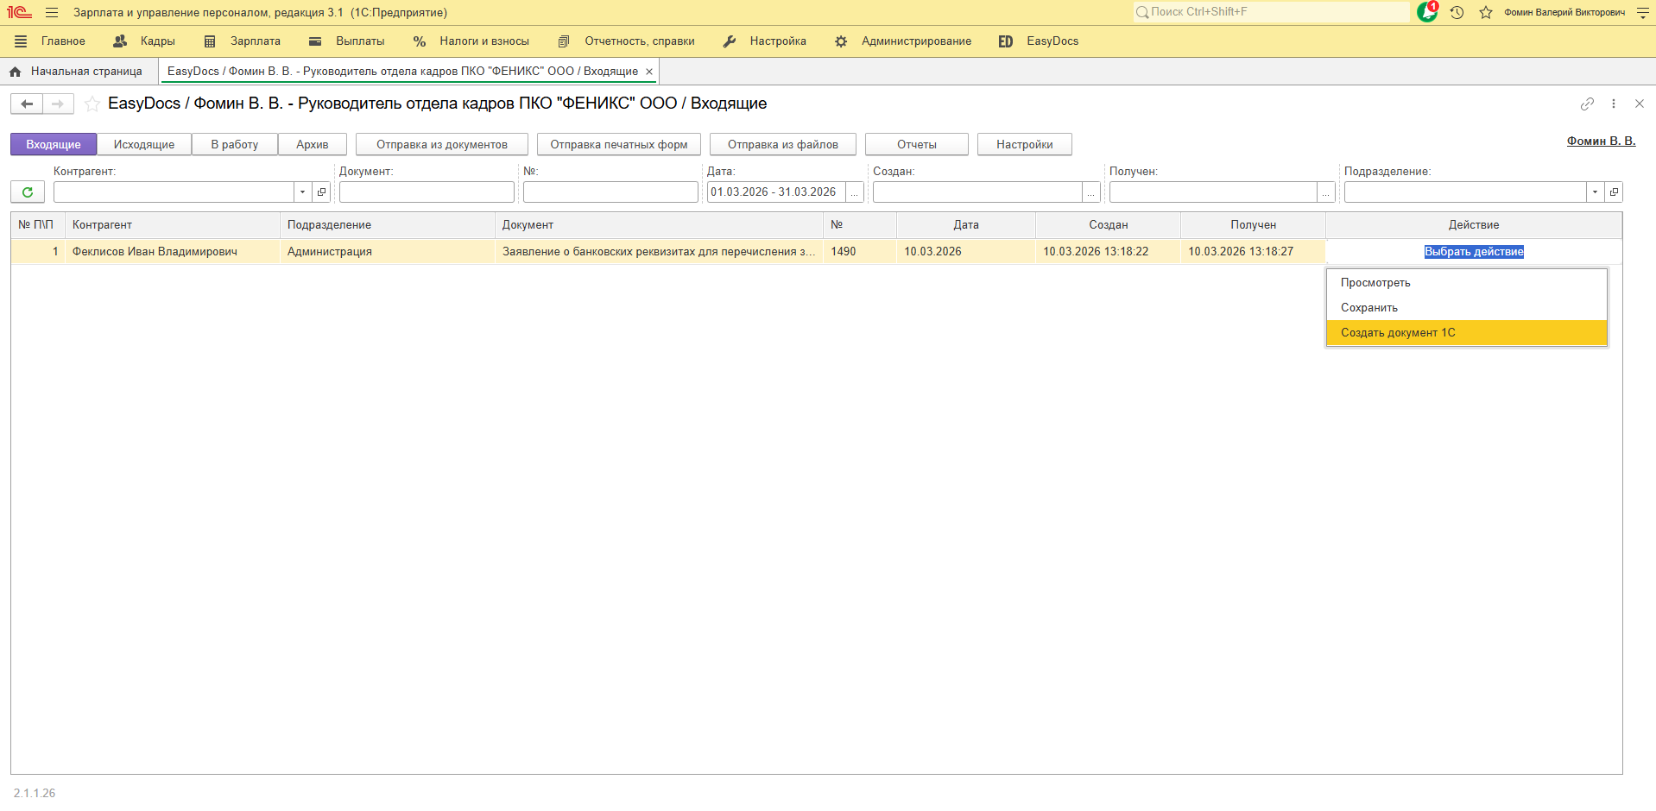Image resolution: width=1656 pixels, height=811 pixels.
Task: Click the back navigation arrow
Action: click(27, 104)
